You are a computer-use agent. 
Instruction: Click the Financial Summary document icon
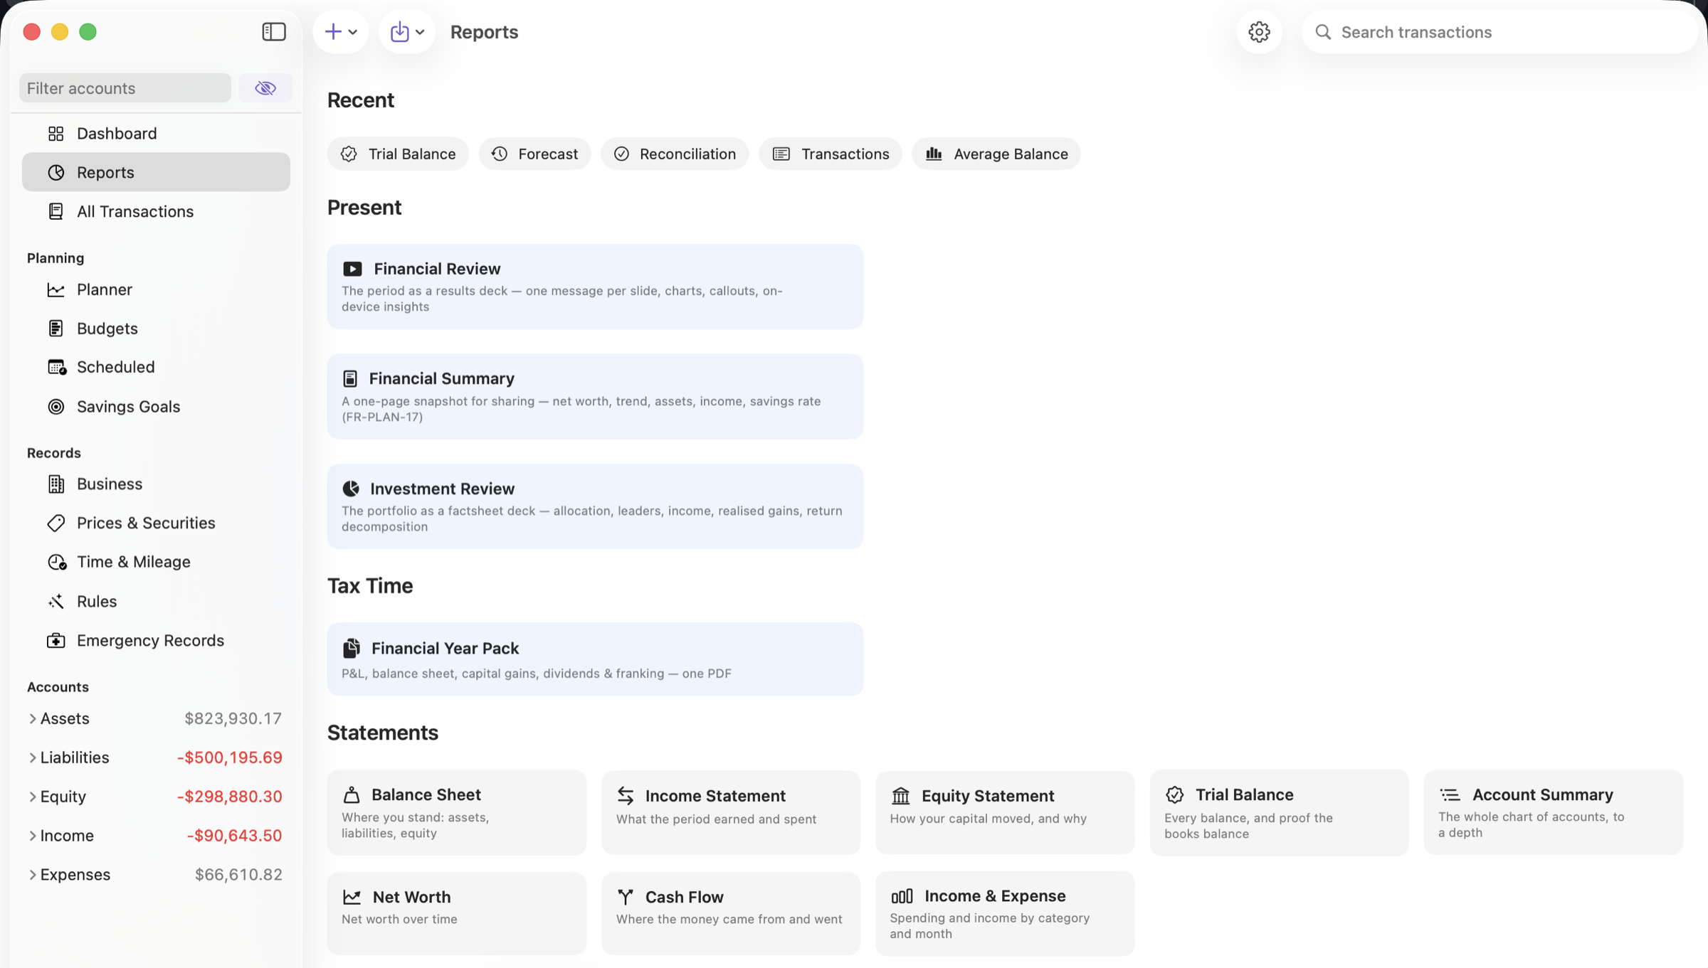350,378
